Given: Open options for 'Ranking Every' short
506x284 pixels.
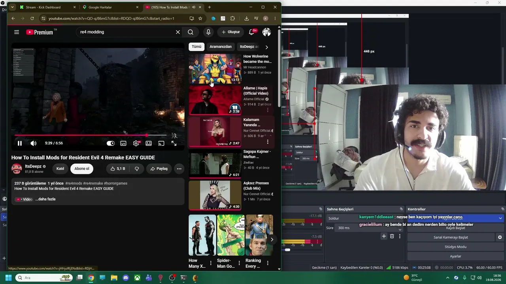Looking at the screenshot, I should click(268, 263).
